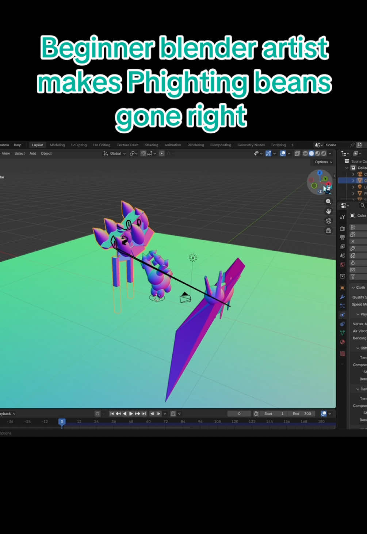The width and height of the screenshot is (367, 534).
Task: Click the End frame 300 field
Action: pos(302,414)
